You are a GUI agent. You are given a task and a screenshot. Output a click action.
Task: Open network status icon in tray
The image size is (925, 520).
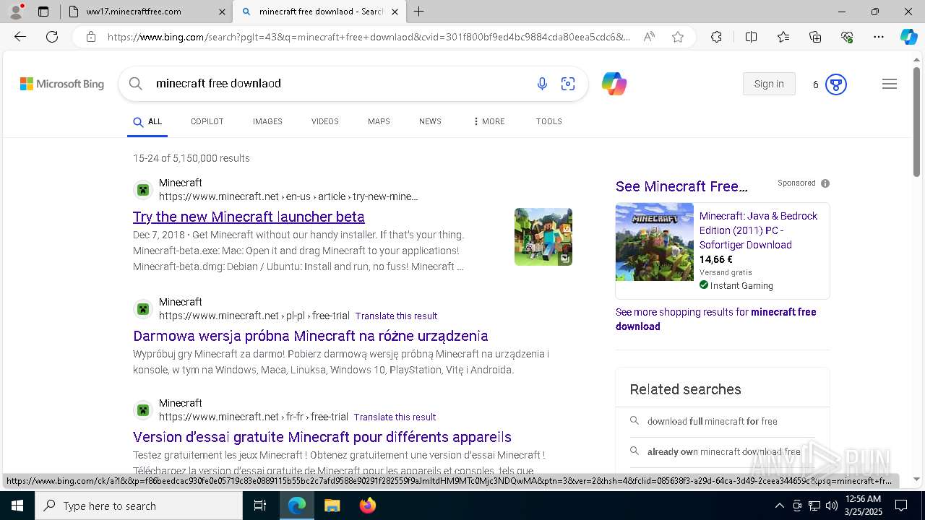coord(814,506)
